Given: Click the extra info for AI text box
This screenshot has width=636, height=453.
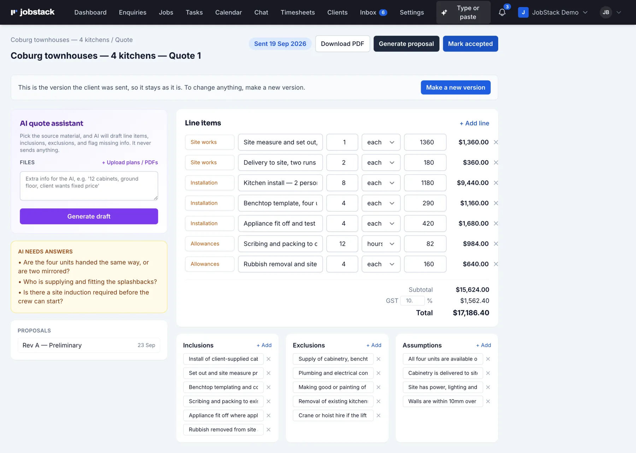Looking at the screenshot, I should [89, 186].
